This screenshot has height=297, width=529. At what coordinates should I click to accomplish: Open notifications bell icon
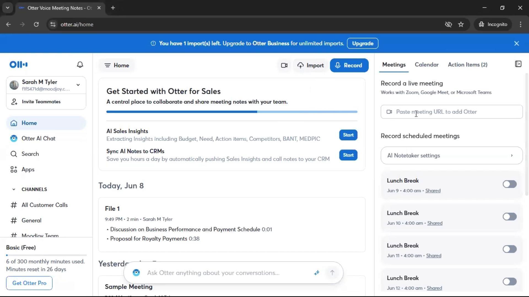[80, 65]
